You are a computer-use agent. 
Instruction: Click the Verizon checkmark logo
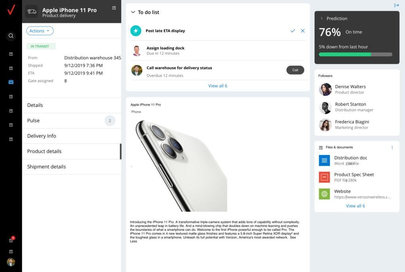pos(11,10)
